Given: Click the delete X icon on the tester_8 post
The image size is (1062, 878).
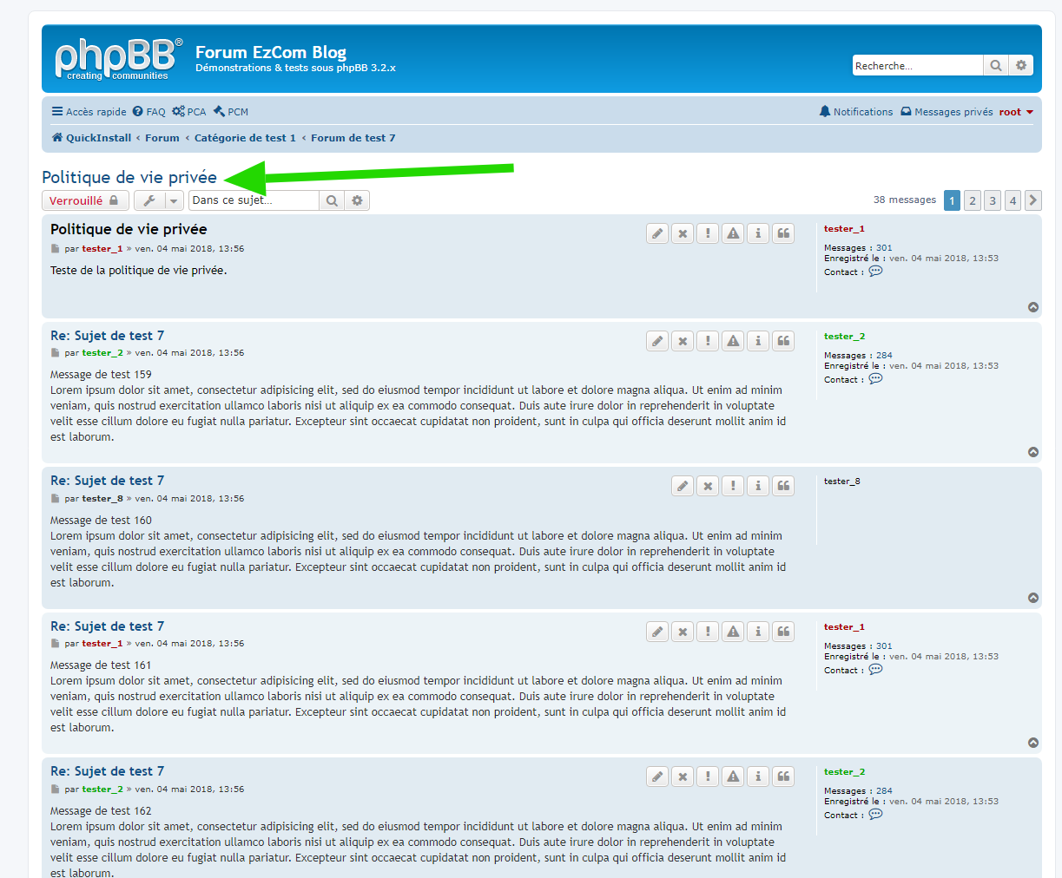Looking at the screenshot, I should tap(708, 486).
